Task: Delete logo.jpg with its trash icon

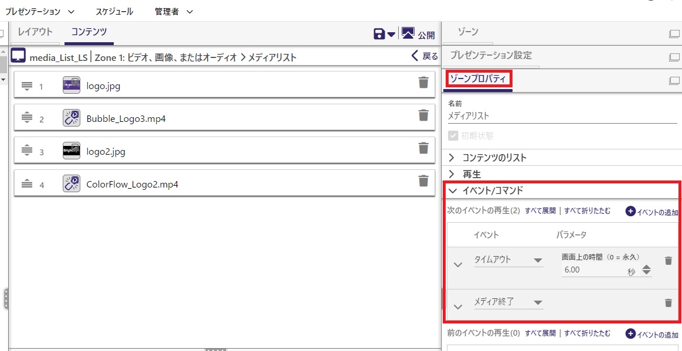Action: [423, 83]
